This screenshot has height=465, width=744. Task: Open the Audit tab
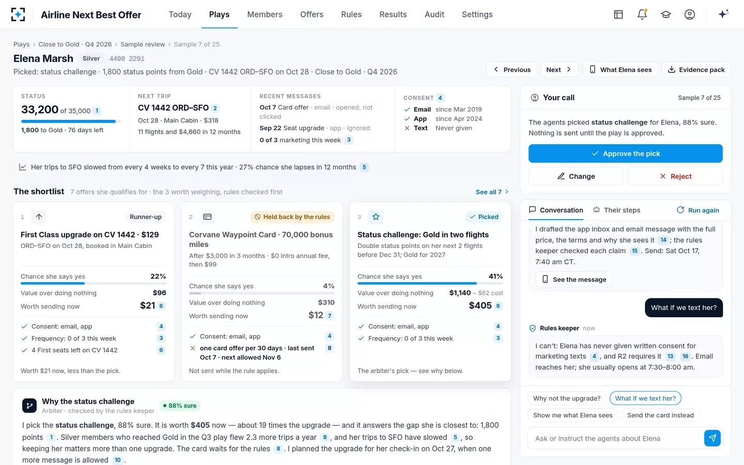coord(435,14)
